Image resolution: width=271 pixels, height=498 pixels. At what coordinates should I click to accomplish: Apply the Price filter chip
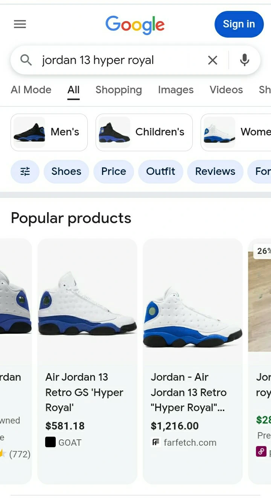click(114, 172)
